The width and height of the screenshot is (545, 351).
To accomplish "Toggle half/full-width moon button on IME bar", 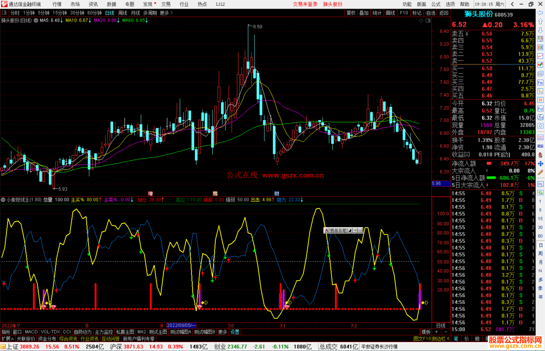I will click(350, 230).
